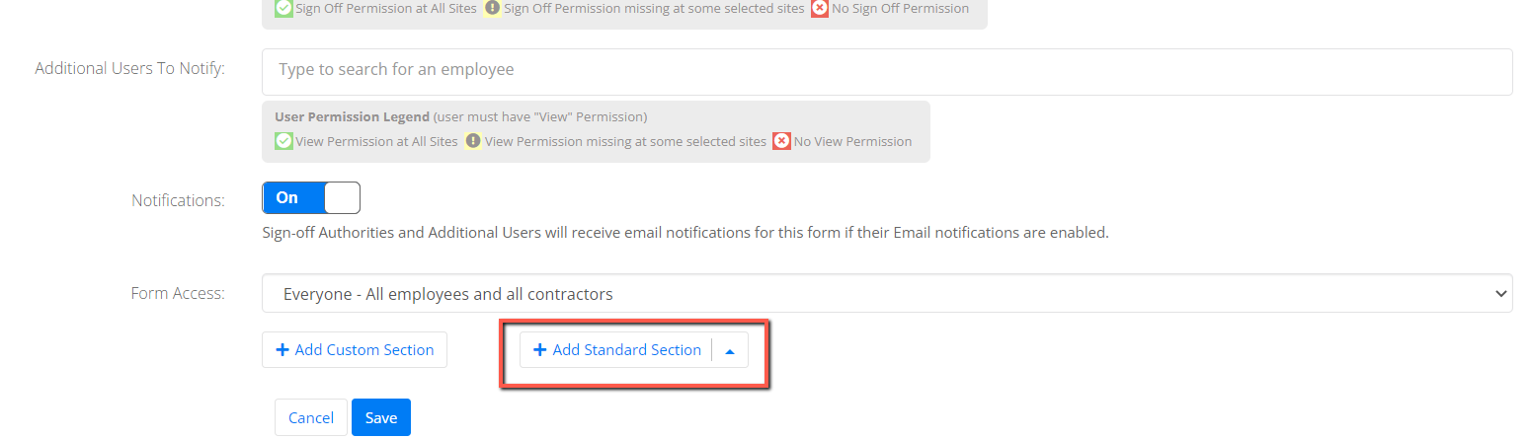The width and height of the screenshot is (1530, 439).
Task: Save the form
Action: (x=381, y=417)
